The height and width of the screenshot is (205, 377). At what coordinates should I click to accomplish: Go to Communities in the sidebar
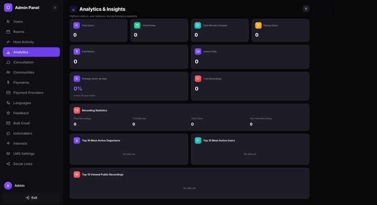(31, 72)
